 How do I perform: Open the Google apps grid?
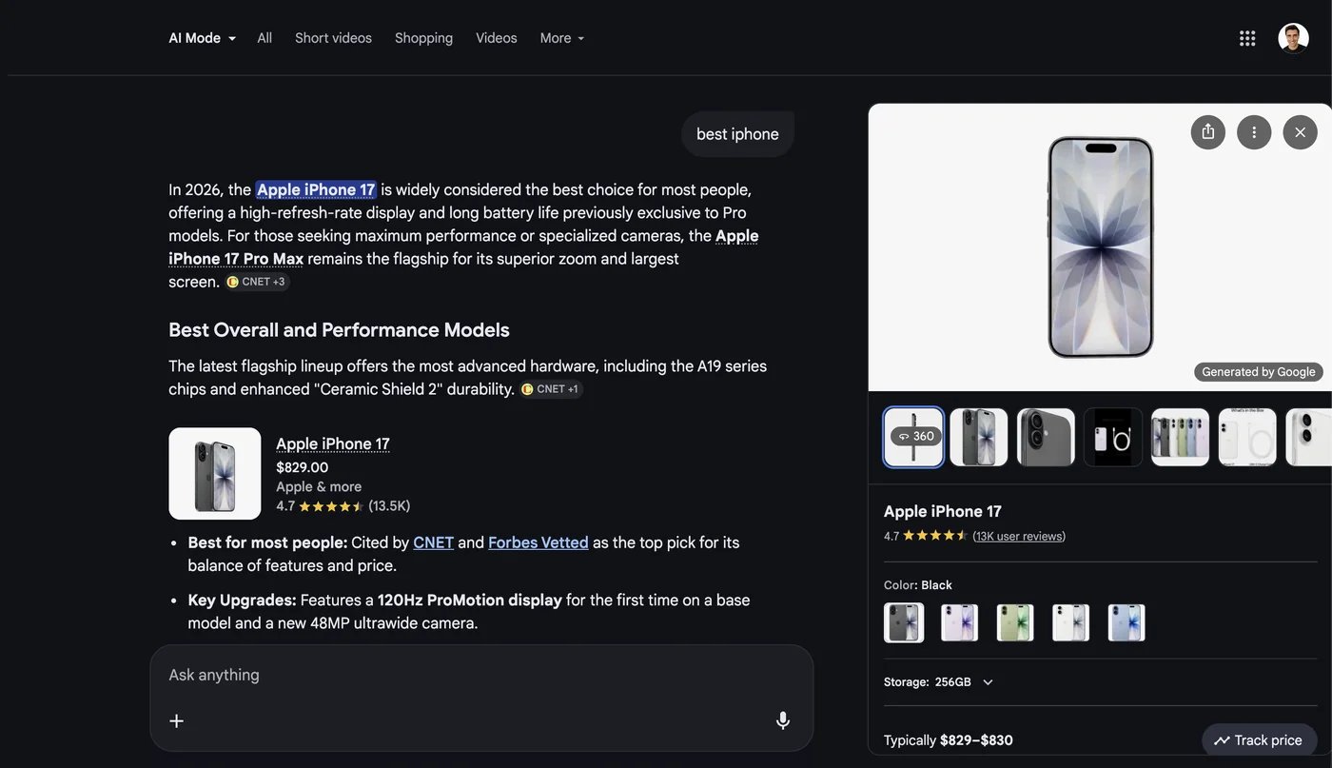pos(1247,38)
